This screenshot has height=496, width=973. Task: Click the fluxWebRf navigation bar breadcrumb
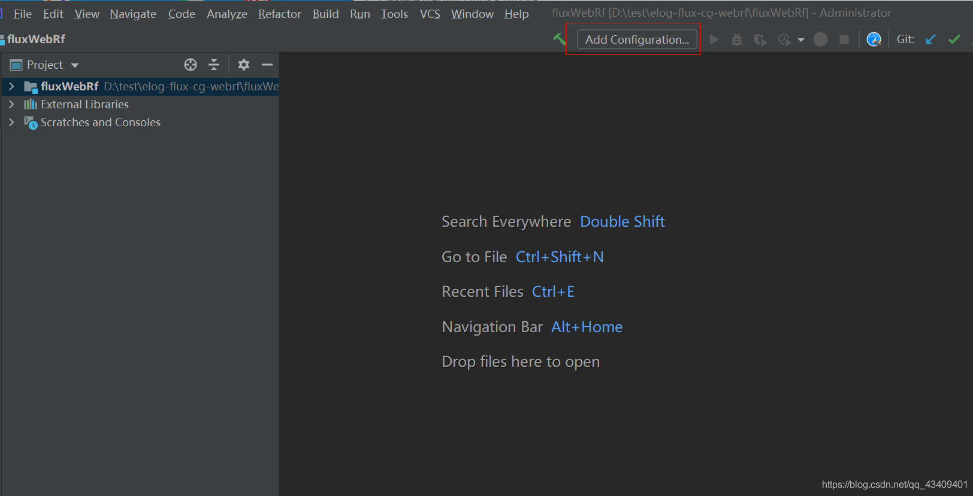[36, 39]
